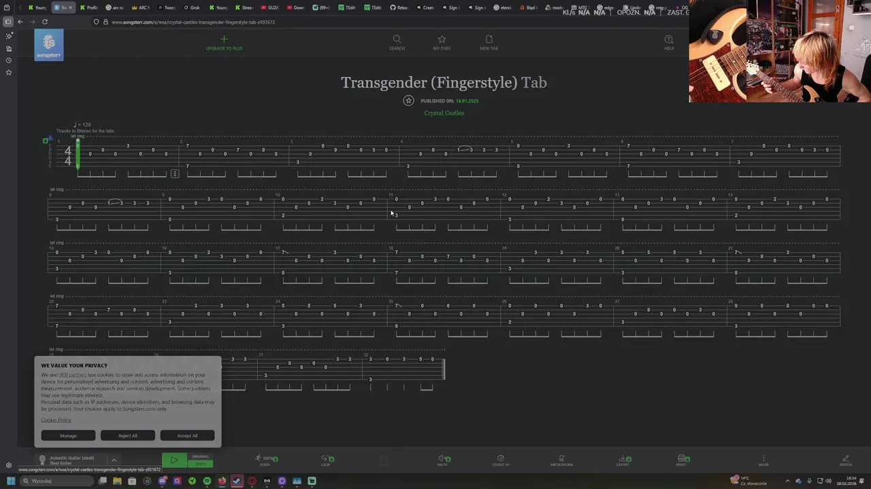Start playback with the green play button

(174, 460)
